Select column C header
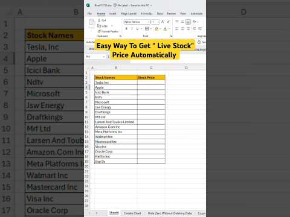Screen dimensions: 290x217 click(x=151, y=68)
